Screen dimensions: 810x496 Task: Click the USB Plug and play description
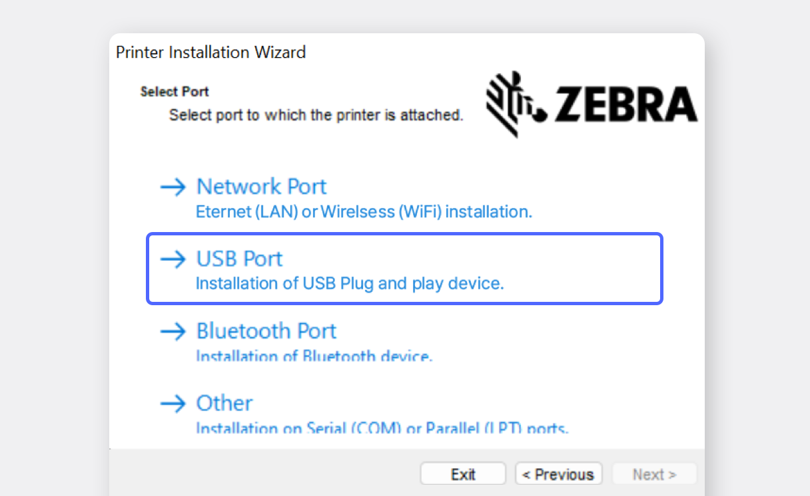point(350,284)
